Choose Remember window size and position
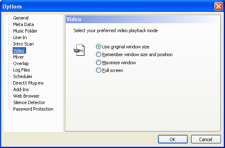Image resolution: width=225 pixels, height=148 pixels. point(134,54)
